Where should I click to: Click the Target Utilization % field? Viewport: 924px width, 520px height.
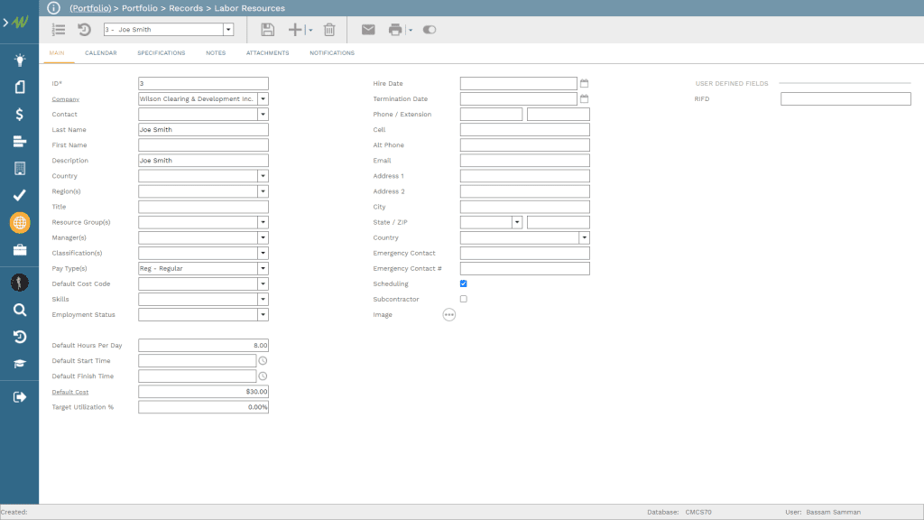(203, 407)
